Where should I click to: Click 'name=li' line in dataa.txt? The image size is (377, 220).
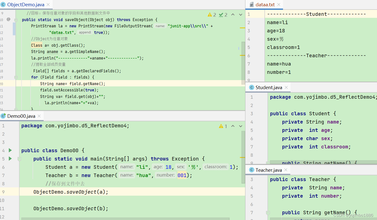pyautogui.click(x=277, y=22)
